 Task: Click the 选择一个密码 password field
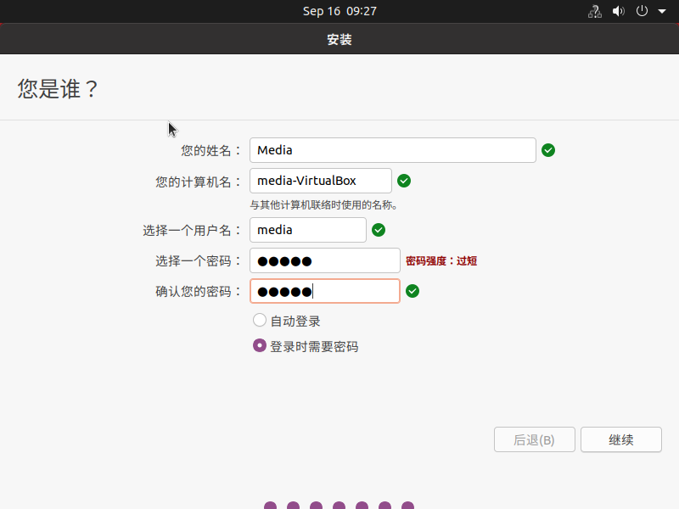[x=324, y=260]
